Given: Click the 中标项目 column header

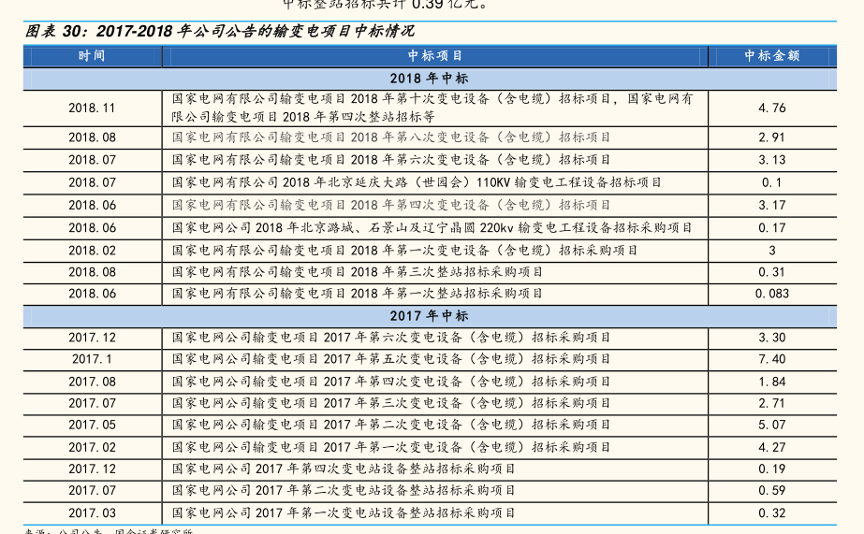Looking at the screenshot, I should (x=435, y=56).
